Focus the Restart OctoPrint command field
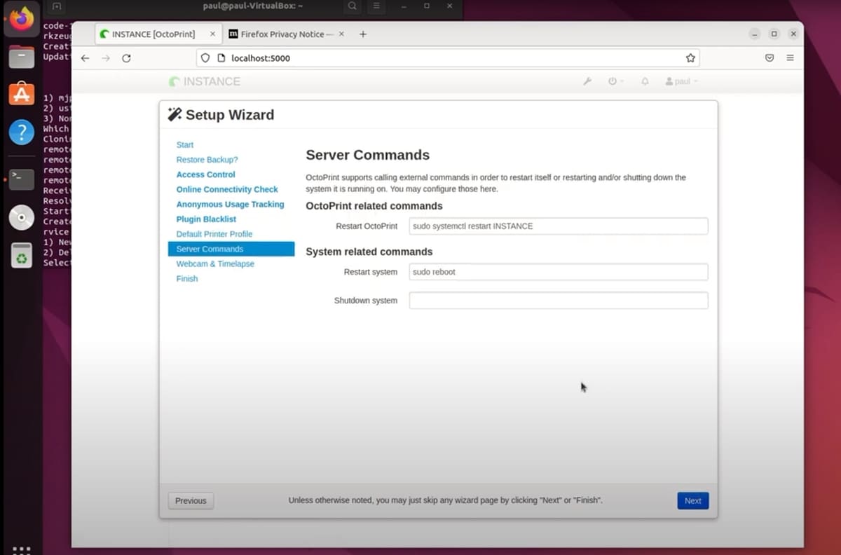Viewport: 841px width, 555px height. tap(558, 226)
